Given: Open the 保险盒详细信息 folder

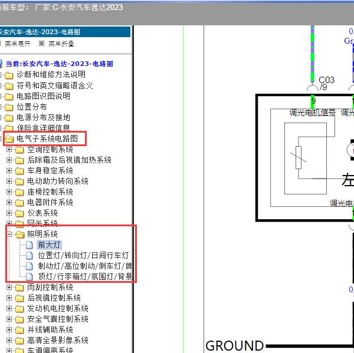Looking at the screenshot, I should pos(43,128).
